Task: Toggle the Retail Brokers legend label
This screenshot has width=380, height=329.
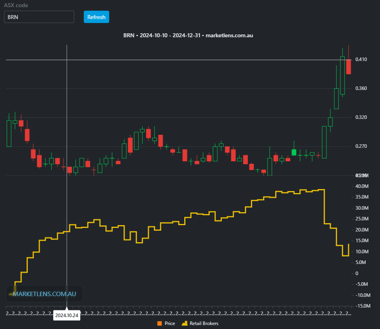Action: [x=204, y=323]
